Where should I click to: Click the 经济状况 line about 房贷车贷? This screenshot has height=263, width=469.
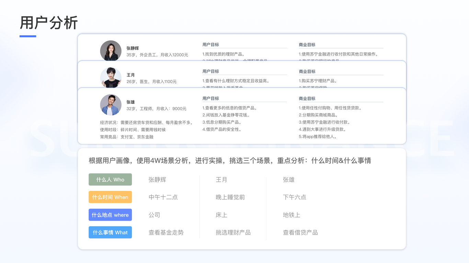(x=147, y=123)
